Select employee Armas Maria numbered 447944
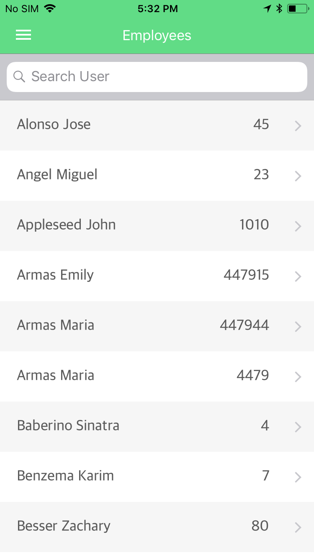This screenshot has width=314, height=558. (x=56, y=325)
